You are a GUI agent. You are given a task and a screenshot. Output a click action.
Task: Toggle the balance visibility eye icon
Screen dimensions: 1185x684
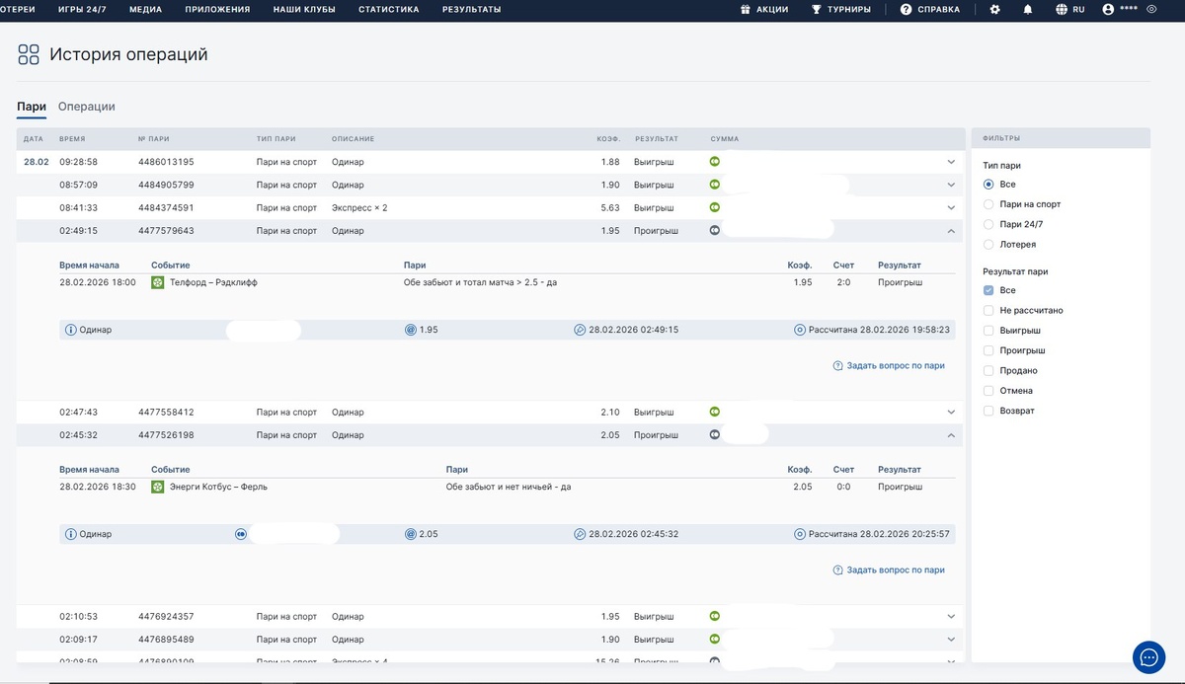point(1151,9)
